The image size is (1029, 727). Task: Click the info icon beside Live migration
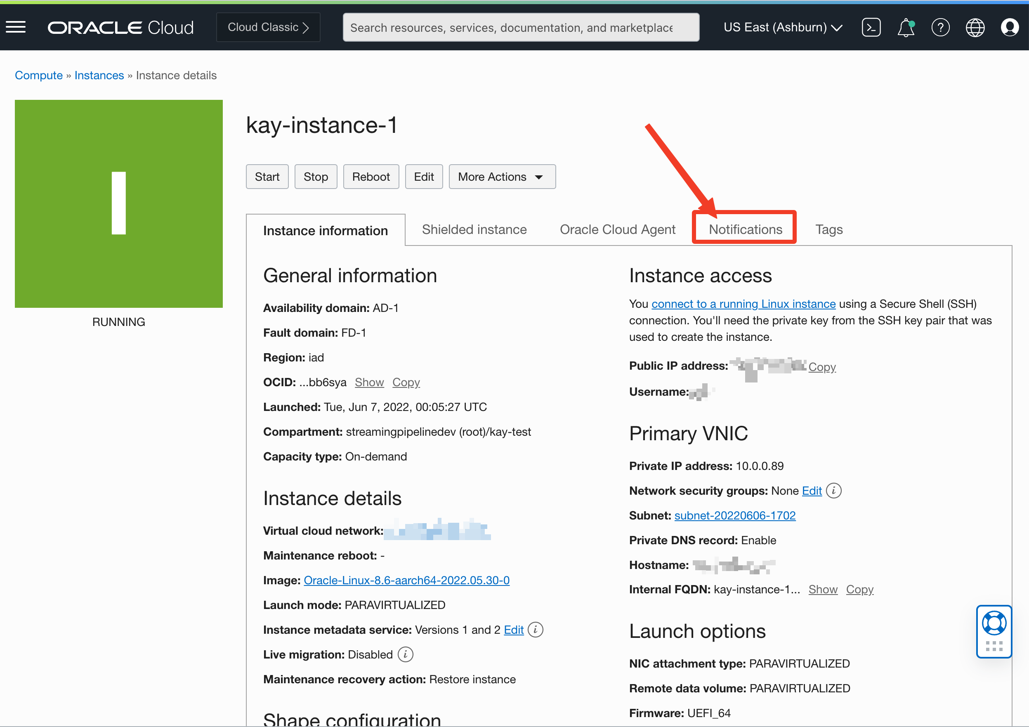pyautogui.click(x=406, y=654)
